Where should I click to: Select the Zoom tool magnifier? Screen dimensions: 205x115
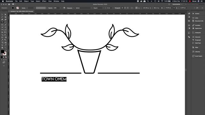point(5,48)
